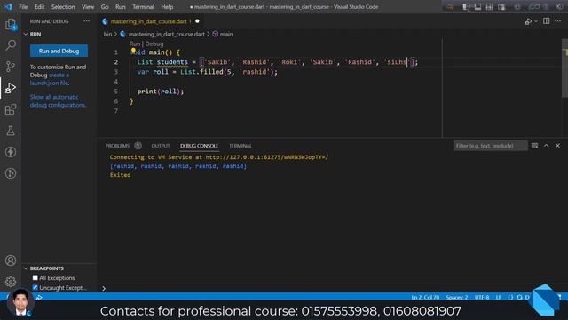Click the editor minimap scrollbar
This screenshot has height=320, width=568.
[564, 68]
